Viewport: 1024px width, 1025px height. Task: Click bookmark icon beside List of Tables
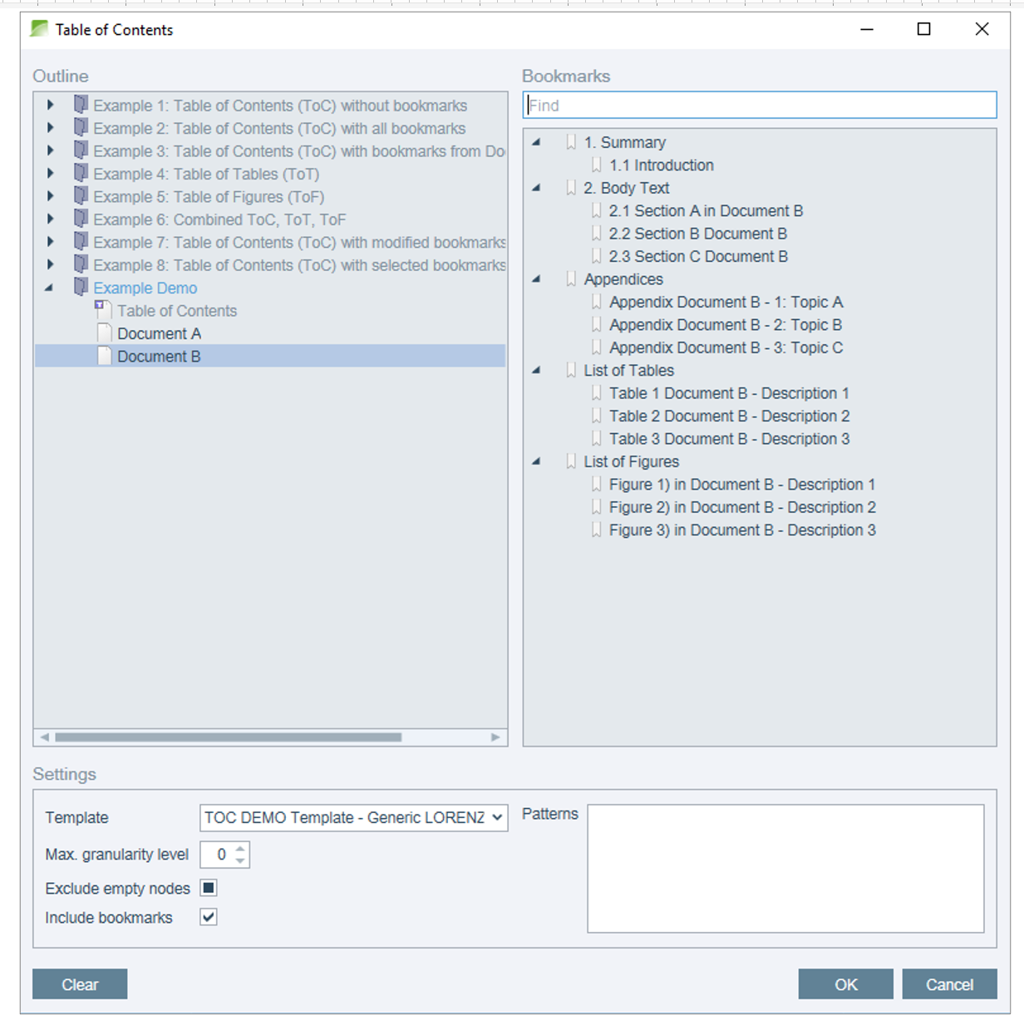tap(571, 370)
